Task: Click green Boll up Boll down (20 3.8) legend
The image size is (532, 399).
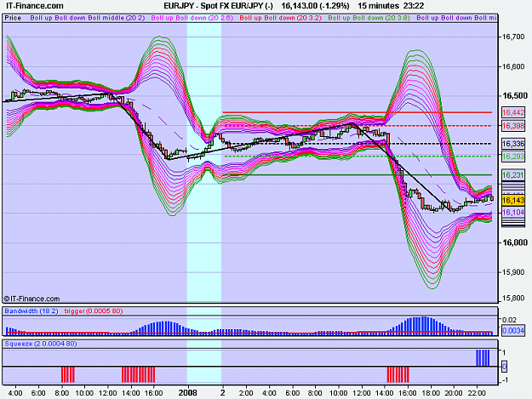Action: click(369, 18)
